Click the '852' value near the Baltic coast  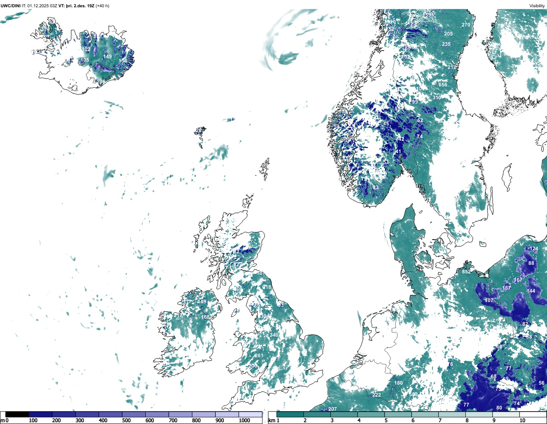pyautogui.click(x=466, y=272)
